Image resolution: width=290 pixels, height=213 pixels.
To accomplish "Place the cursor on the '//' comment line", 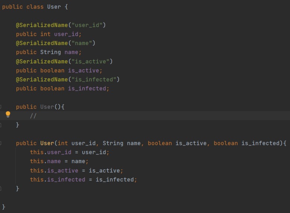I will [x=33, y=116].
